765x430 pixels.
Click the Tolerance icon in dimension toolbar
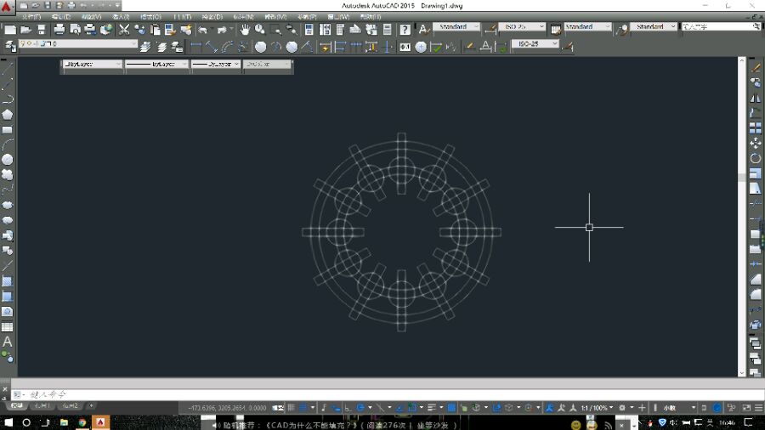405,47
